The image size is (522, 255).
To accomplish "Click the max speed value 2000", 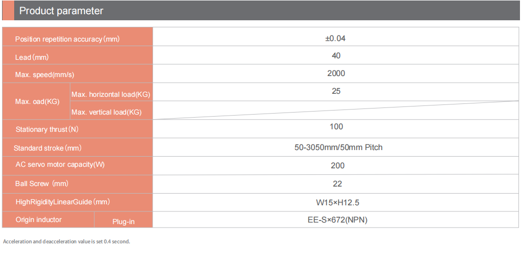I will pyautogui.click(x=336, y=74).
